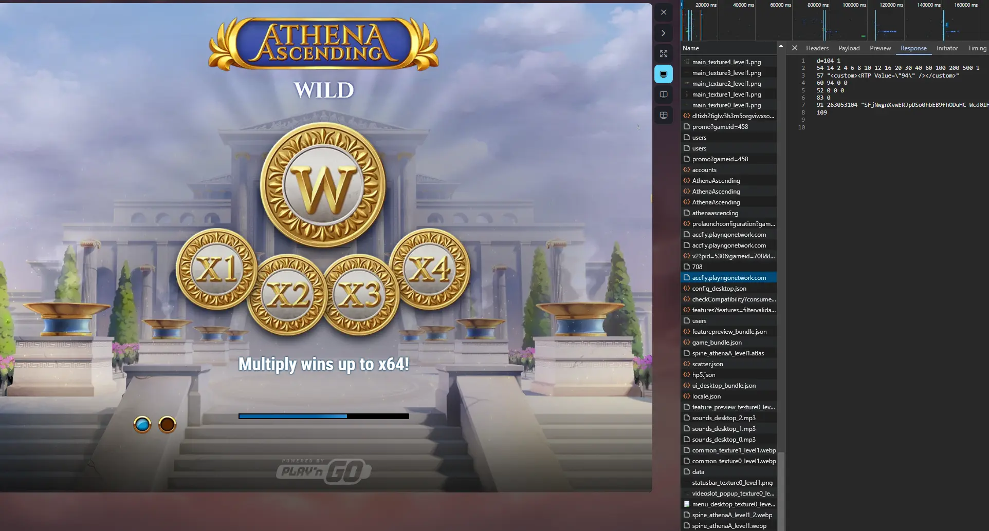Select the highlighted single-screen view icon

[x=664, y=74]
